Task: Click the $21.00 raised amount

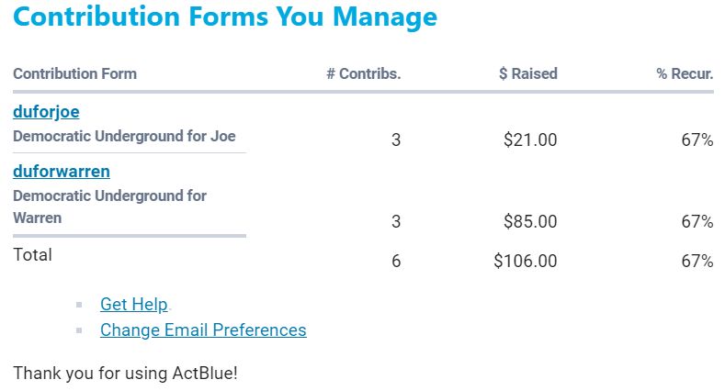Action: pos(530,140)
